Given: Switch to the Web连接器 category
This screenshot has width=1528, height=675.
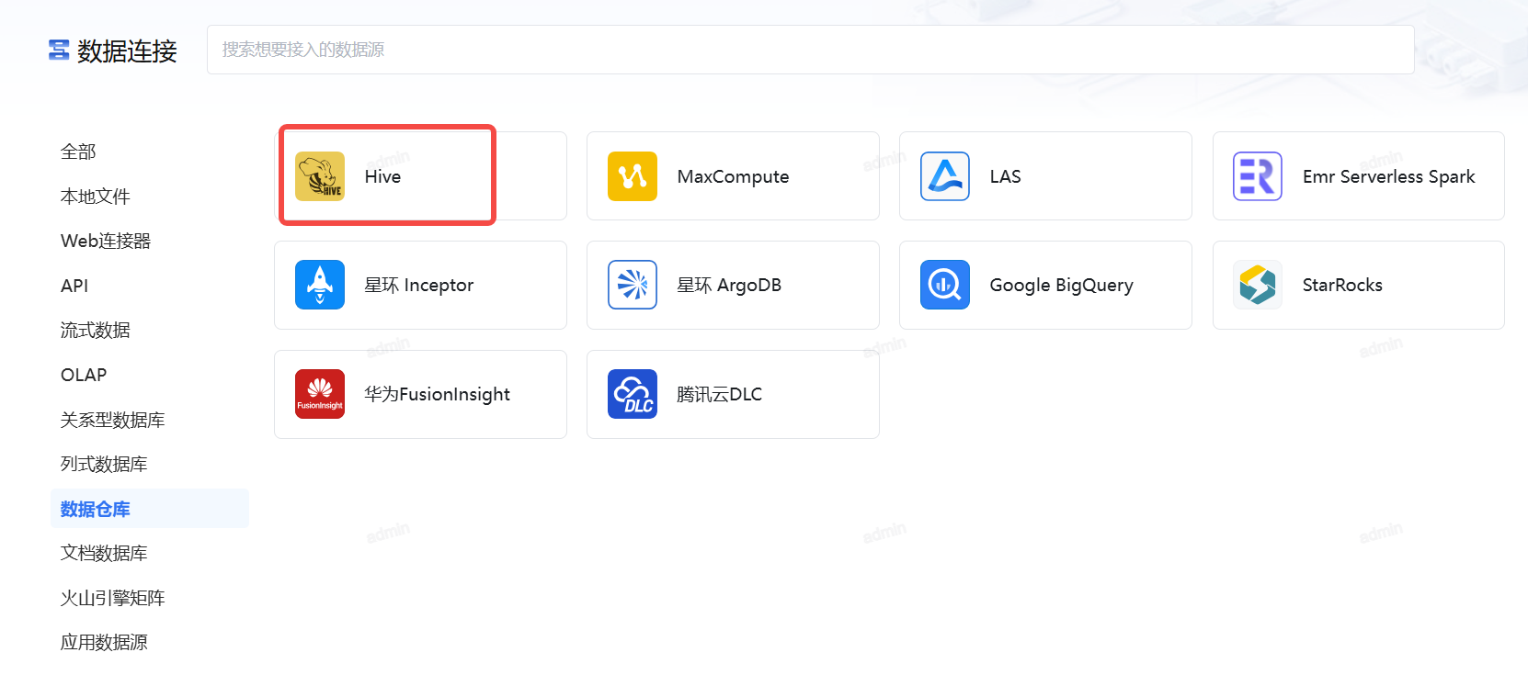Looking at the screenshot, I should click(x=106, y=241).
